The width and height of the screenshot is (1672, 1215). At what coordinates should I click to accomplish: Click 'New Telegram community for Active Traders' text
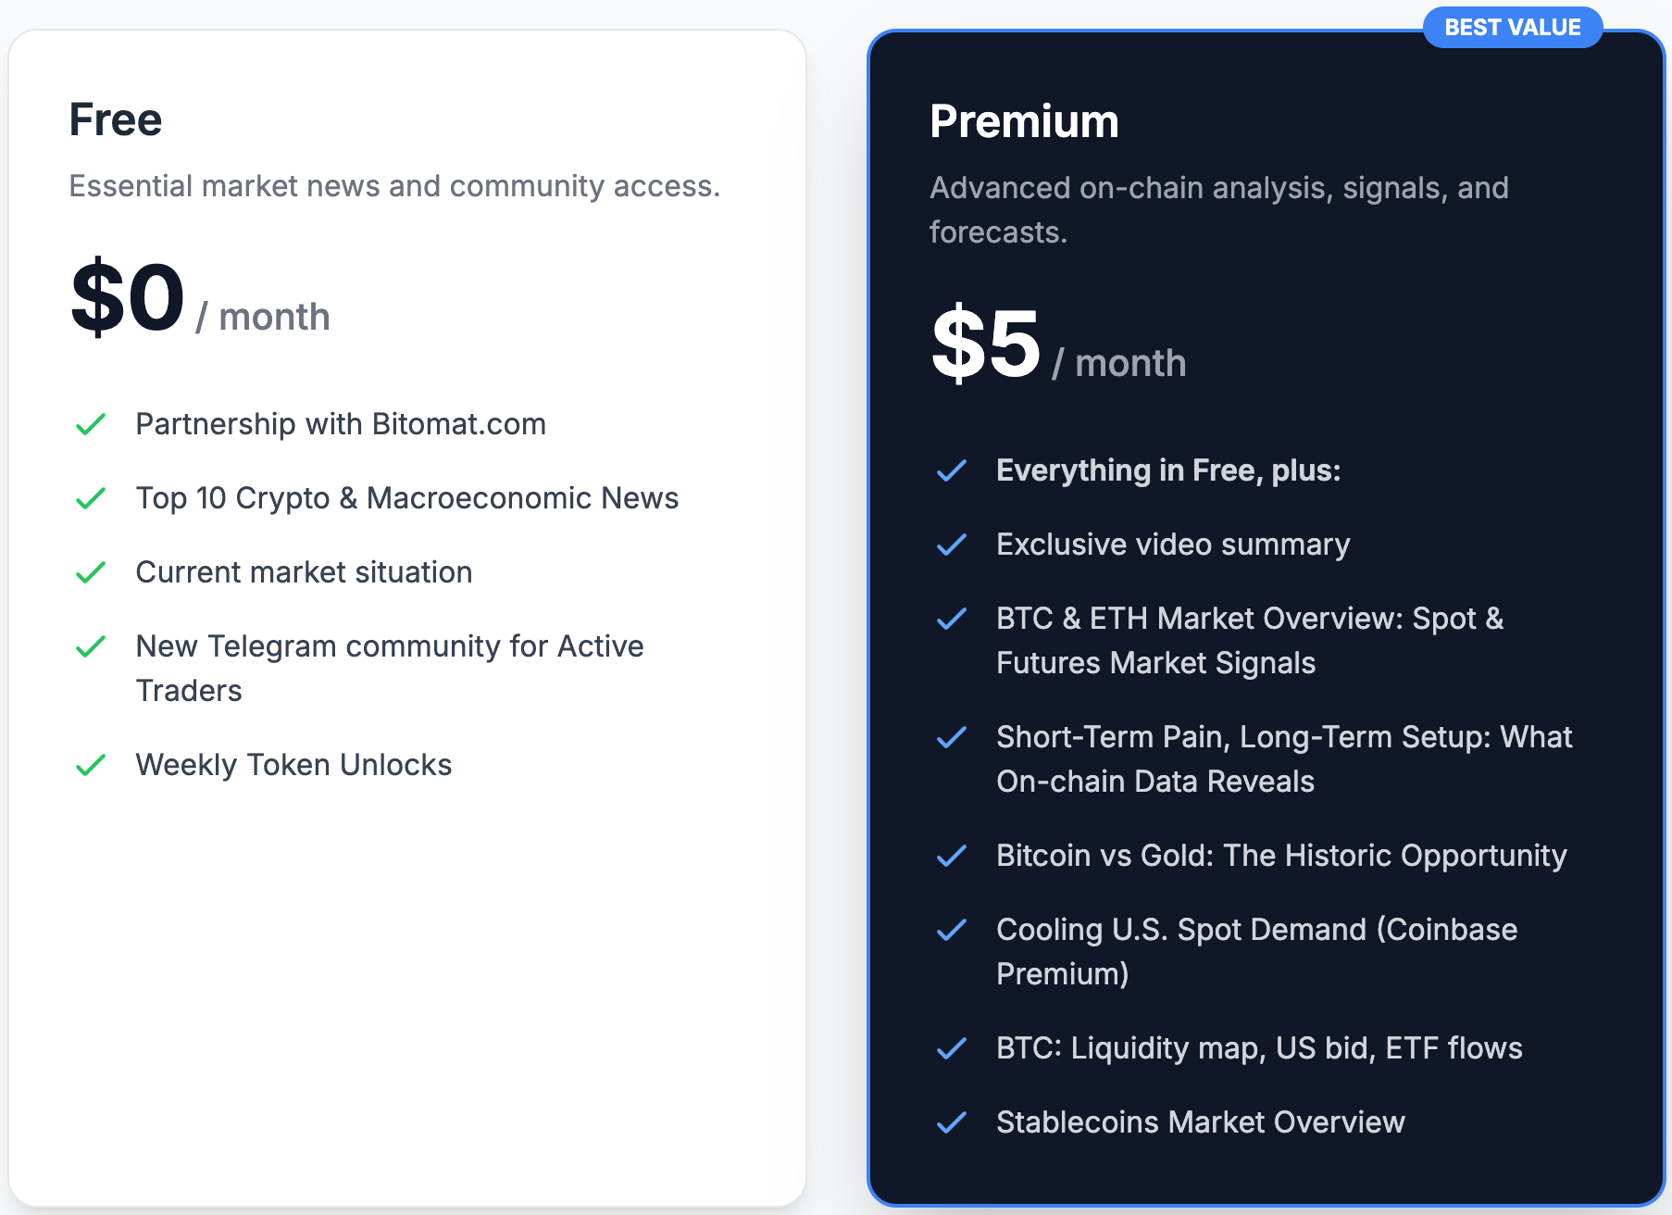pos(390,669)
